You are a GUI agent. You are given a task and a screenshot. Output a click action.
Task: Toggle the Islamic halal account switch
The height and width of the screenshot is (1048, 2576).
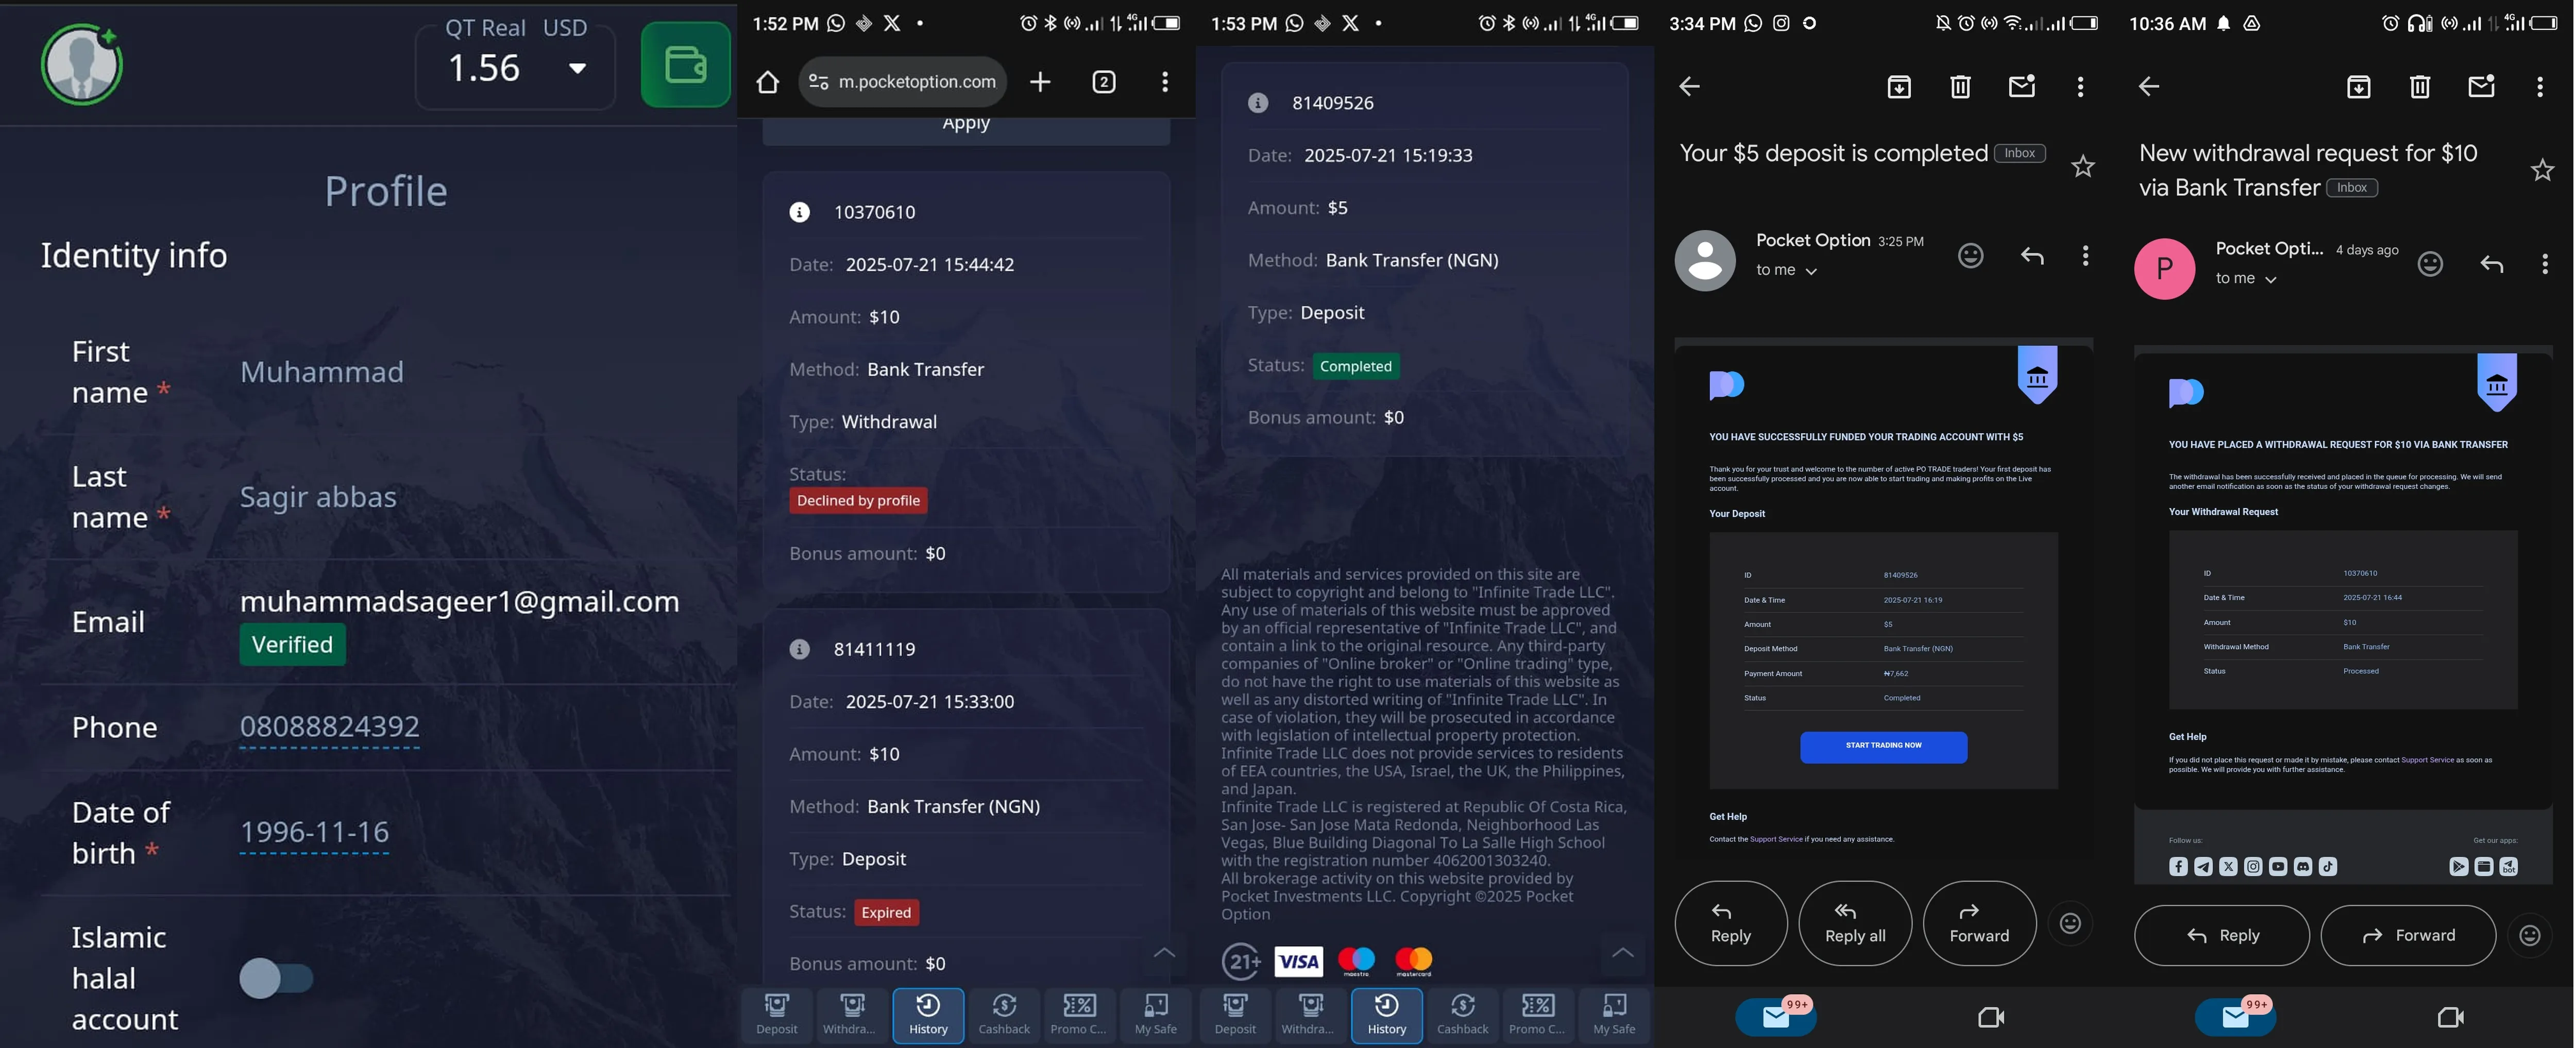coord(276,978)
